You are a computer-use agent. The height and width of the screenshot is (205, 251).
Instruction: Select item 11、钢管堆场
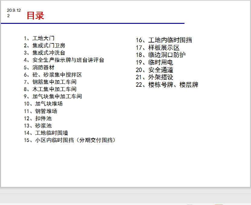click(41, 111)
